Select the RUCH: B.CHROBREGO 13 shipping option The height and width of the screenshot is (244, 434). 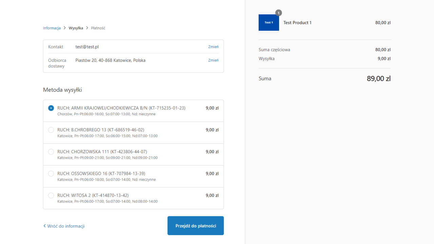tap(51, 130)
